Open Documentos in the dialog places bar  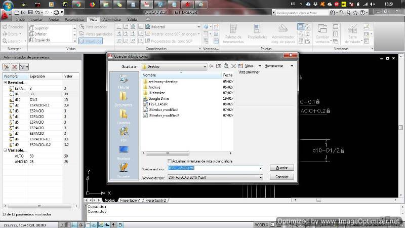(124, 99)
